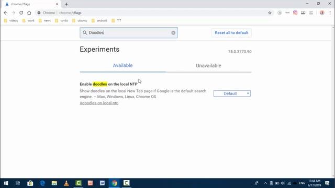
Task: Click the black screen extension icon
Action: pos(303,13)
